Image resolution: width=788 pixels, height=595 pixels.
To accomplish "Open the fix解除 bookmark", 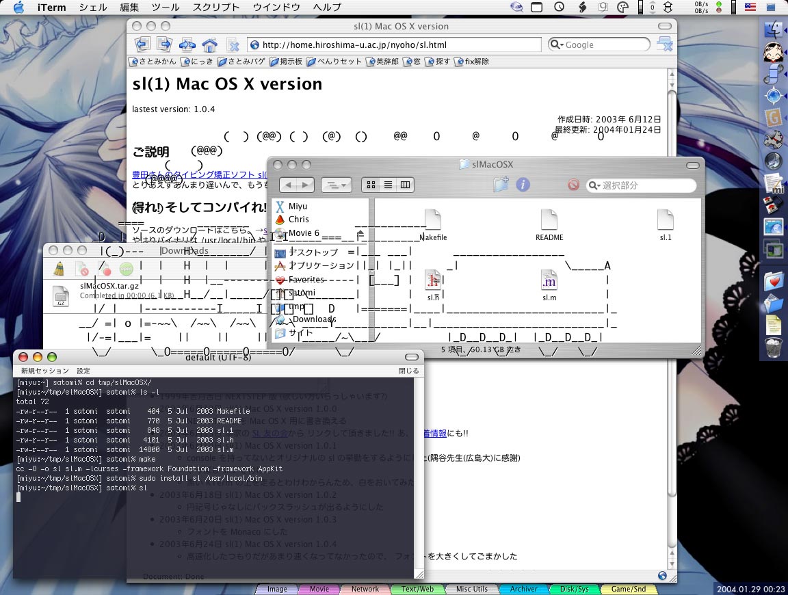I will tap(472, 62).
